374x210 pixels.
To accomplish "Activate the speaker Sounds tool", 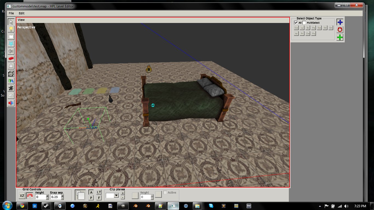I will (11, 51).
